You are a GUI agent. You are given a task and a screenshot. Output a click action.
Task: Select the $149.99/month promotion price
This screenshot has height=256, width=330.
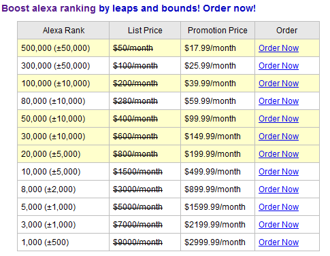click(x=212, y=136)
